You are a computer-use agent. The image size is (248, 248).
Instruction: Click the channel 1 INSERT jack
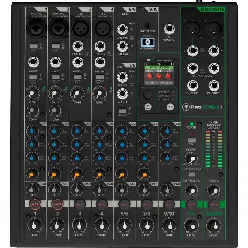pyautogui.click(x=33, y=62)
